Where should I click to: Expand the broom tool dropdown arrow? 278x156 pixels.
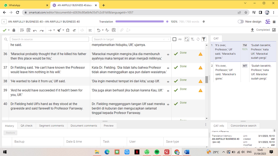point(63,30)
